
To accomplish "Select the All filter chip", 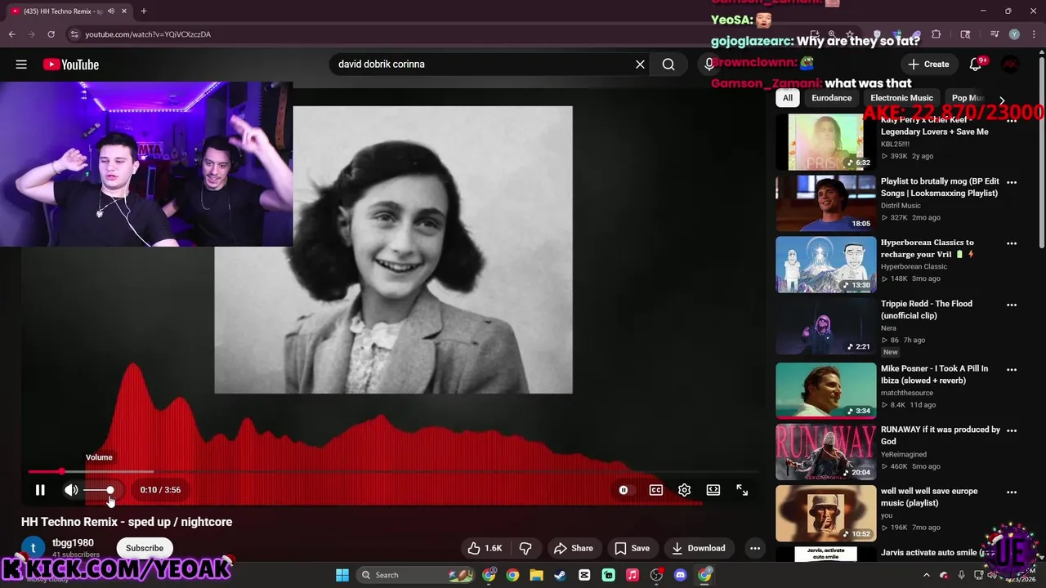I will point(787,98).
